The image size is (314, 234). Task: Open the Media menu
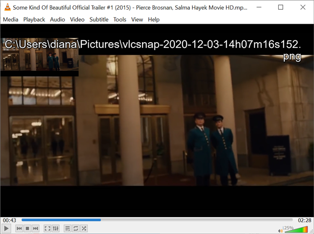pos(11,19)
